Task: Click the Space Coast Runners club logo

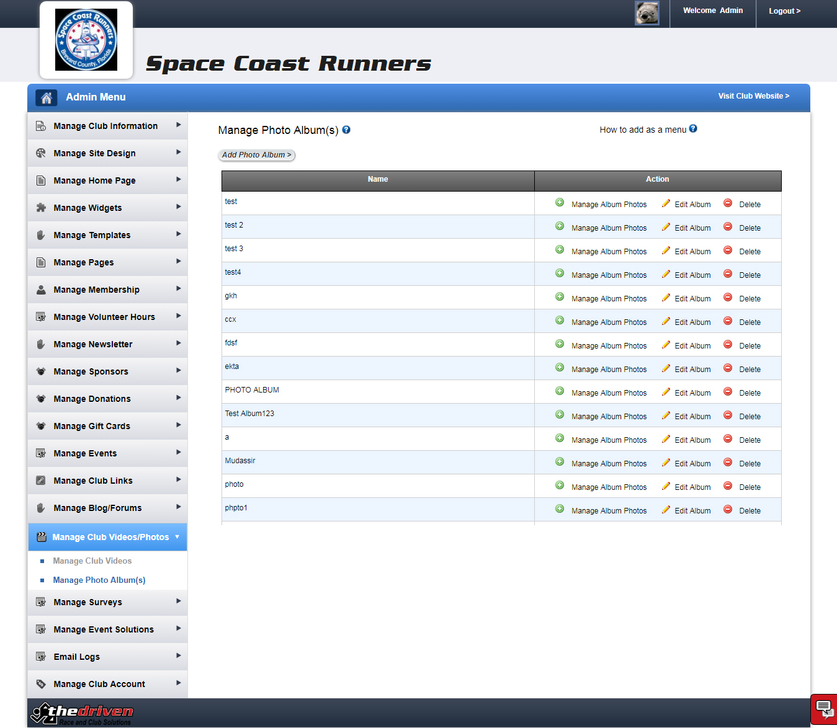Action: tap(86, 40)
